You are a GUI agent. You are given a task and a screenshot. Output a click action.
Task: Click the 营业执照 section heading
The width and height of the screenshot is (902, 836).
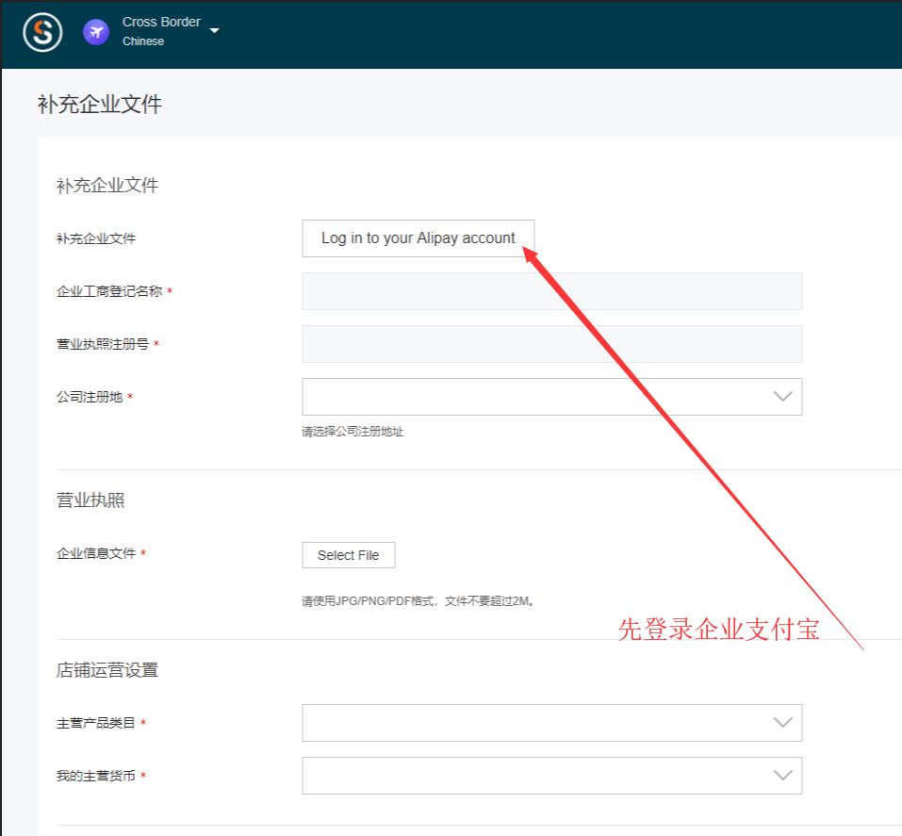coord(90,500)
